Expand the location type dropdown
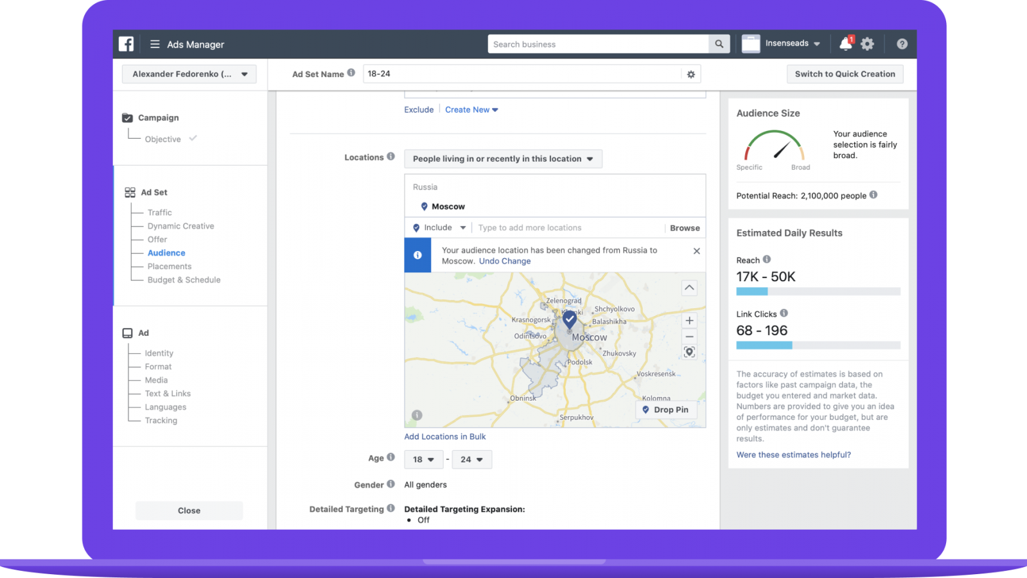Image resolution: width=1027 pixels, height=578 pixels. (503, 159)
